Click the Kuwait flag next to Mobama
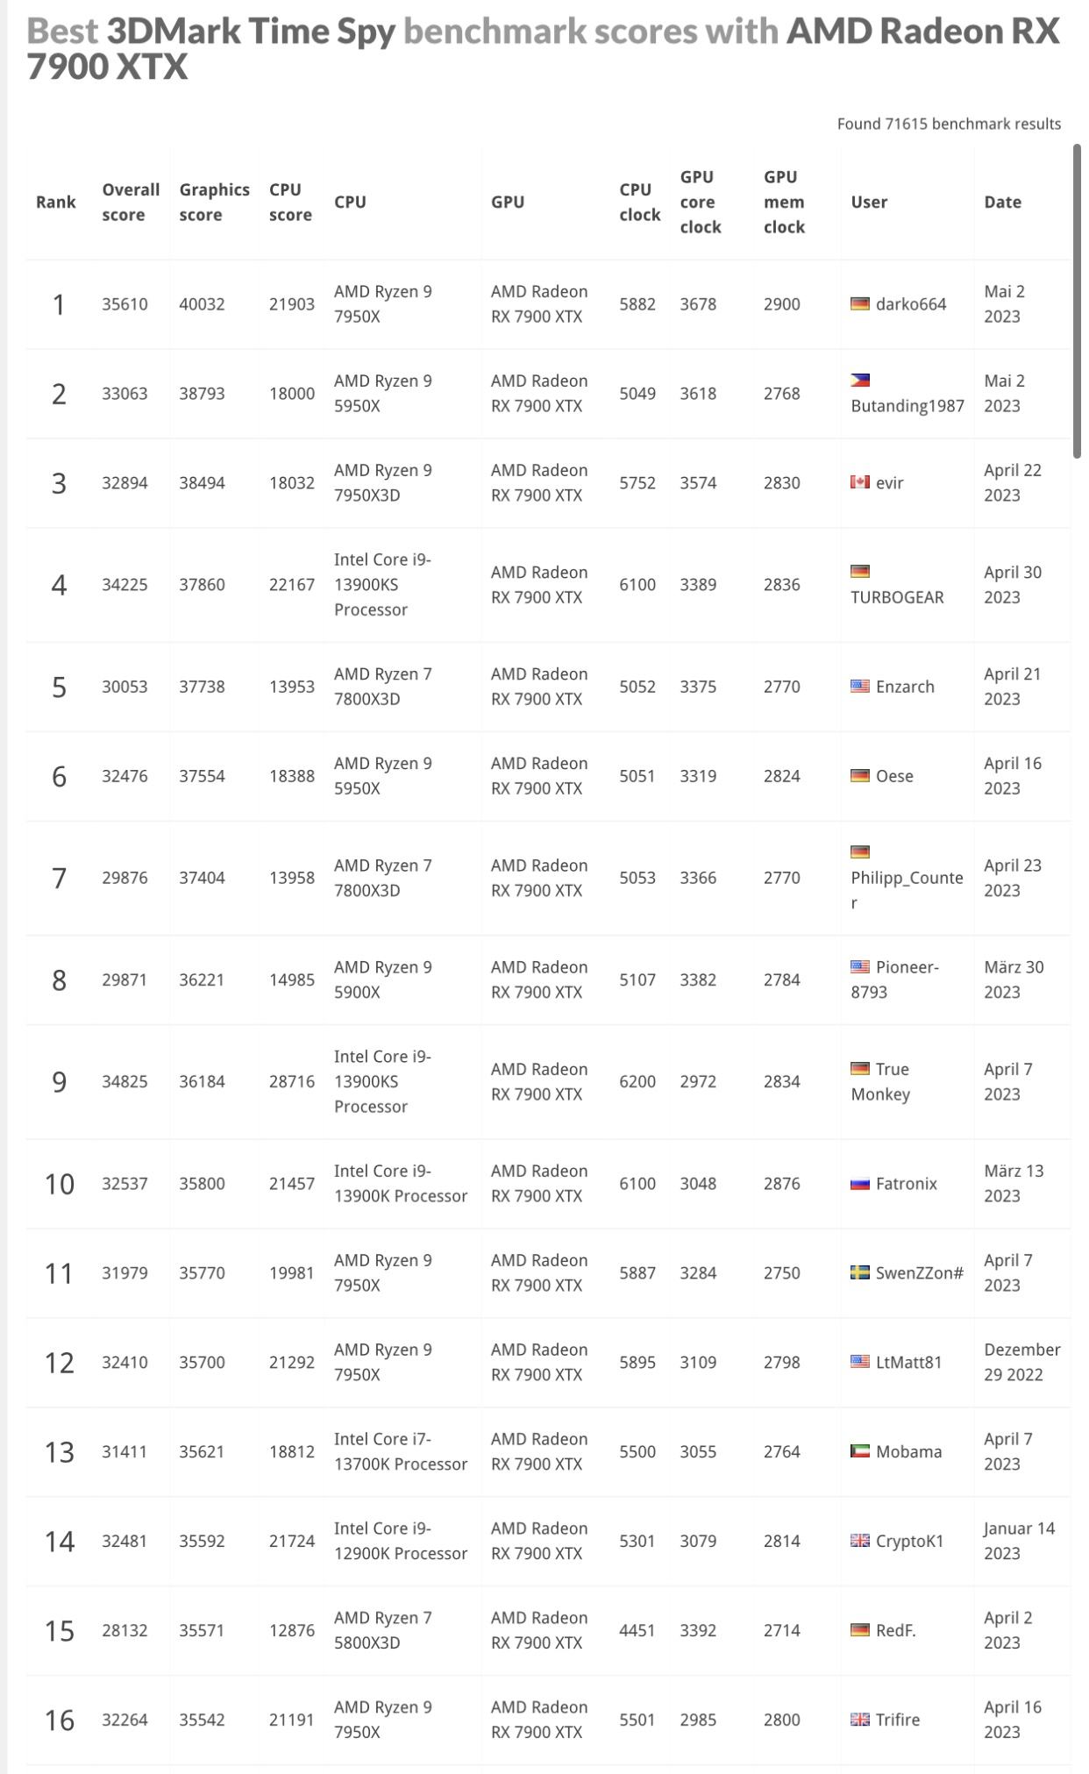The height and width of the screenshot is (1774, 1089). pyautogui.click(x=860, y=1451)
